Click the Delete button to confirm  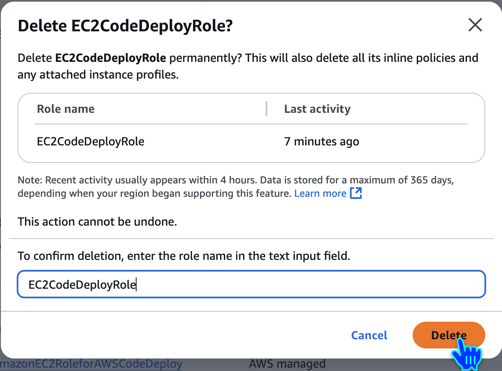point(449,335)
